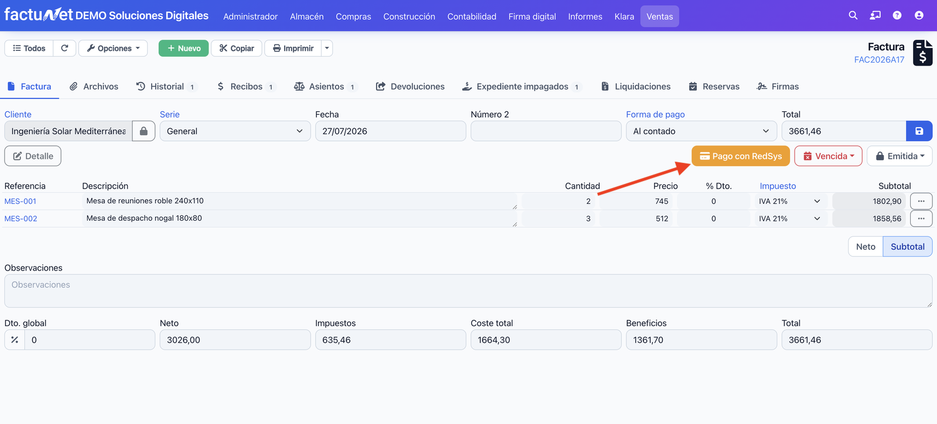This screenshot has width=937, height=424.
Task: Open the Imprimir dropdown arrow
Action: pos(327,48)
